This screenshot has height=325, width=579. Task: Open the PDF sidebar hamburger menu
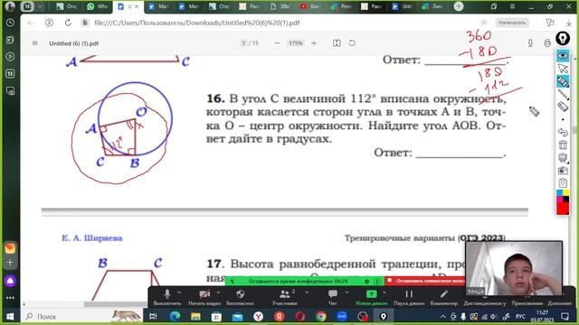pyautogui.click(x=34, y=43)
